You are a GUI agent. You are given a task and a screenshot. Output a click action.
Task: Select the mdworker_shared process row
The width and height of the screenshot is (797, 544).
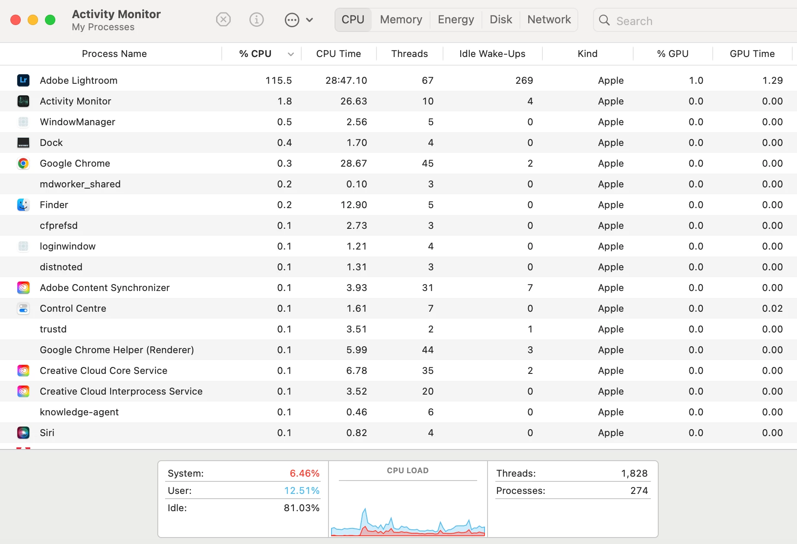point(398,184)
